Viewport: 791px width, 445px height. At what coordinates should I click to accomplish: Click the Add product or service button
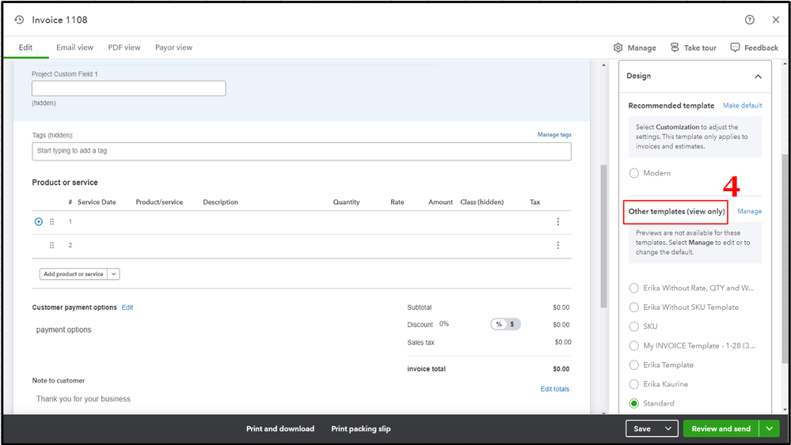[73, 273]
